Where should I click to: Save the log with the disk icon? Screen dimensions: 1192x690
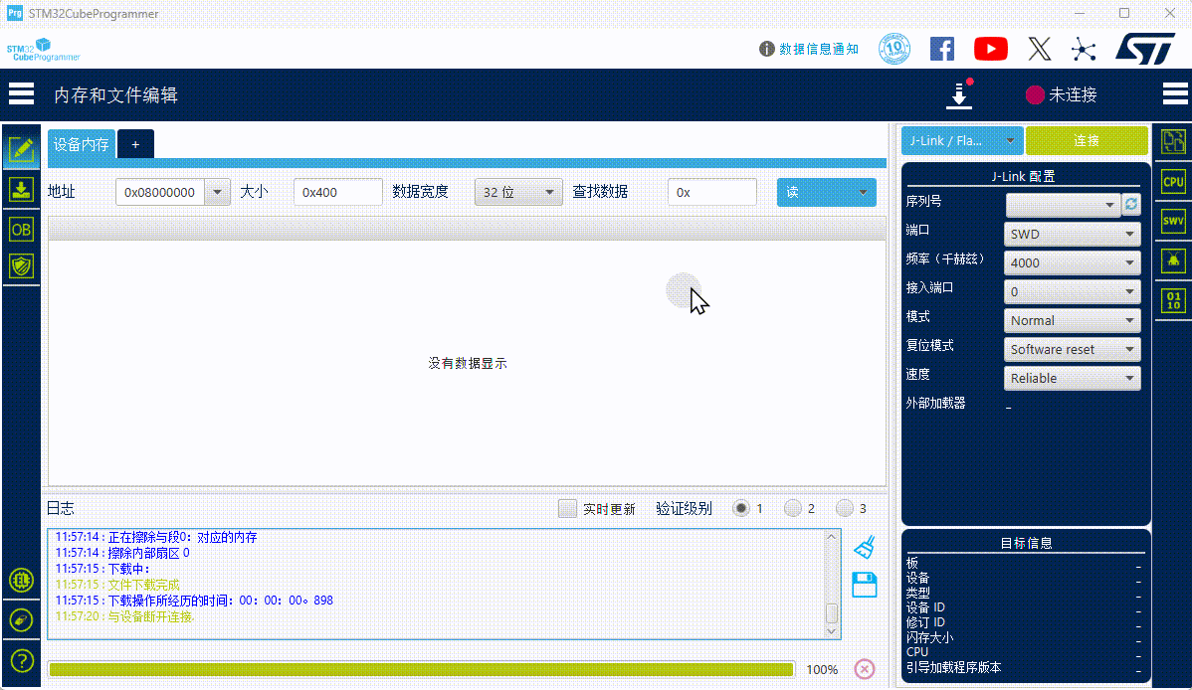pos(864,585)
